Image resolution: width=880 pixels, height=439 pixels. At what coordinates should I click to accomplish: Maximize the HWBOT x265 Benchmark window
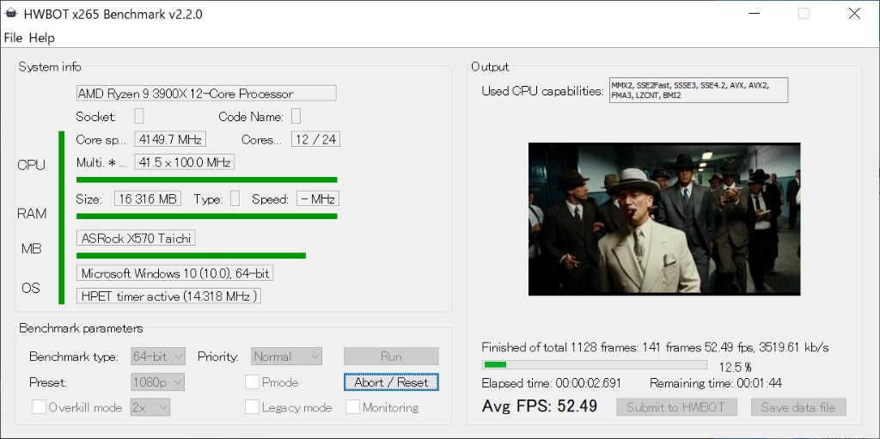[804, 14]
